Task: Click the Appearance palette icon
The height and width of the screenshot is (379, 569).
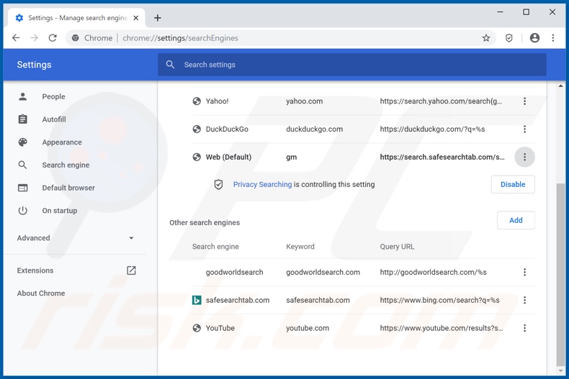Action: [x=23, y=142]
